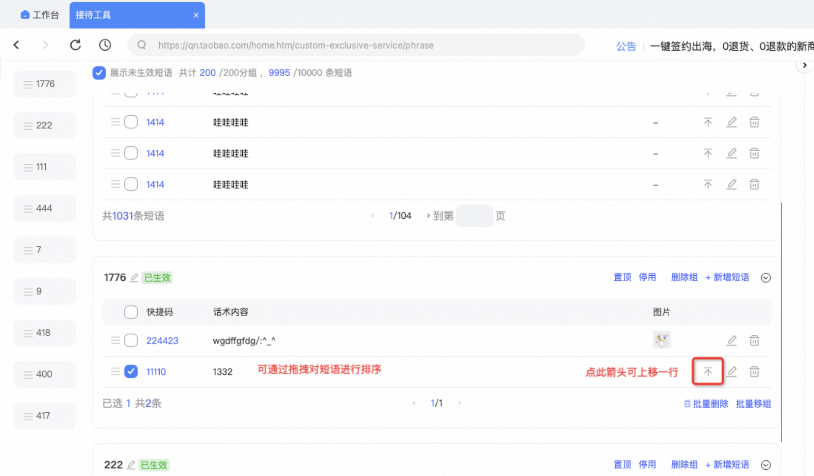Check the first visible 1414 row checkbox
The image size is (814, 476).
click(x=131, y=122)
